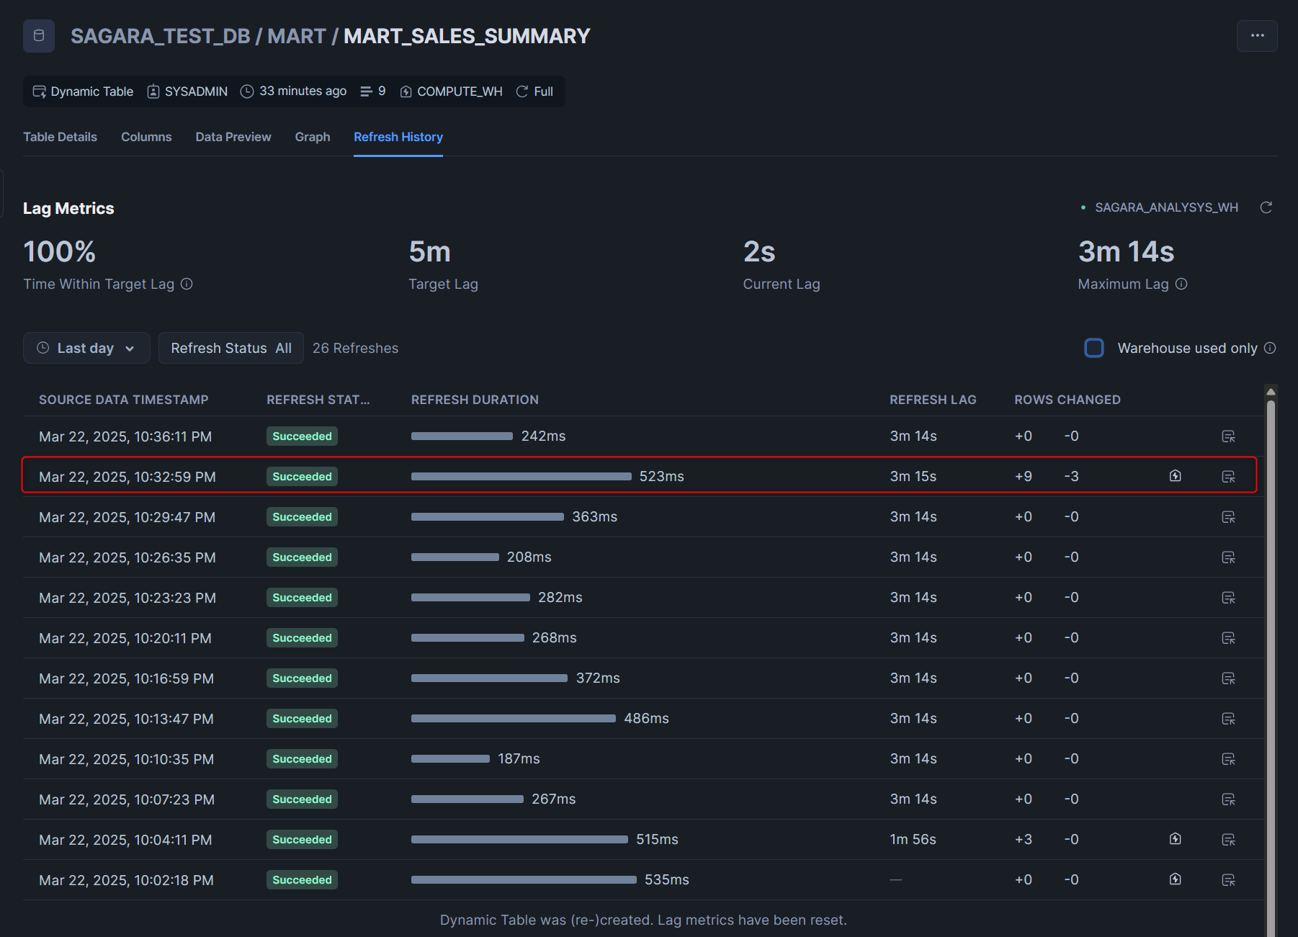This screenshot has height=937, width=1298.
Task: Click the Succeeded badge in 10:36:11 PM row
Action: point(302,436)
